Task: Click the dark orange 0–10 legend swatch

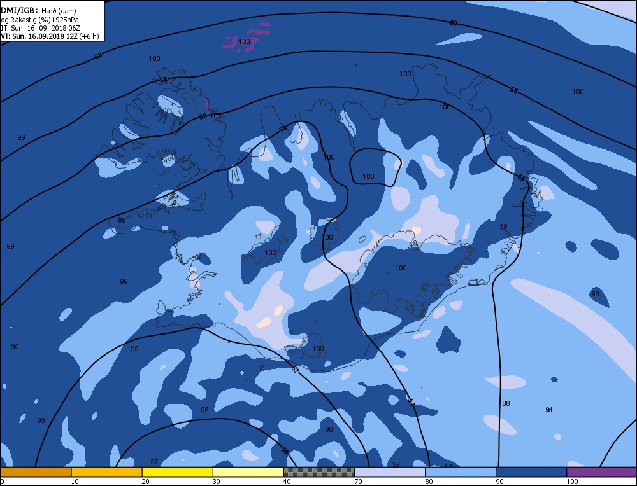Action: (36, 472)
